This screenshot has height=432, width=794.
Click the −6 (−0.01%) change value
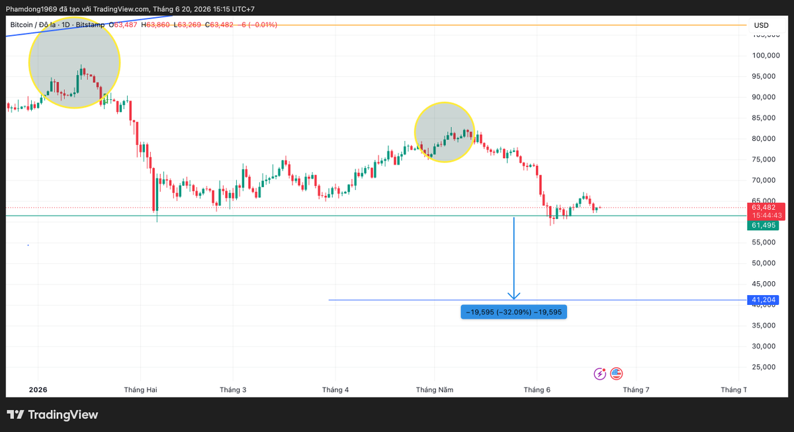[257, 25]
